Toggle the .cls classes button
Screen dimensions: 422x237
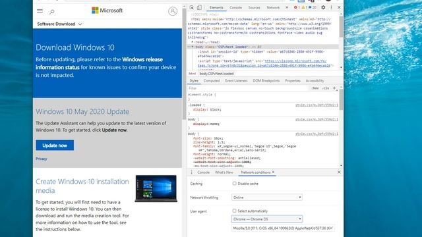tap(325, 88)
